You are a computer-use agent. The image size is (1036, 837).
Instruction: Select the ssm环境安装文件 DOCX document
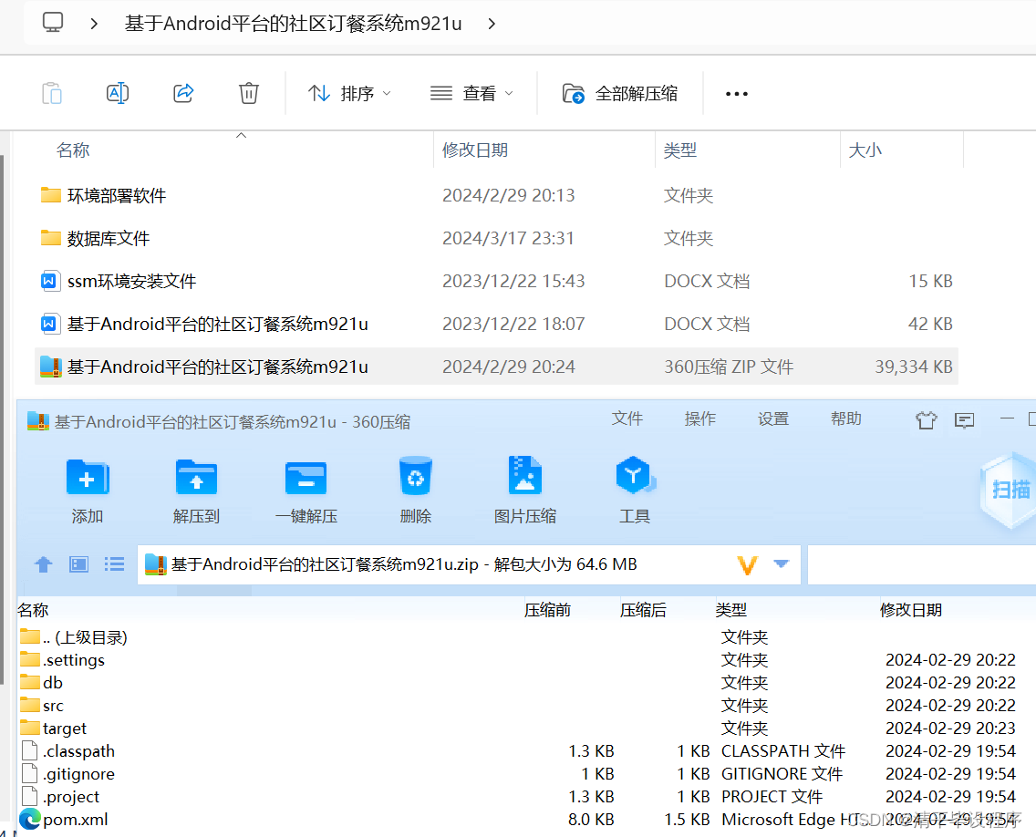tap(496, 282)
